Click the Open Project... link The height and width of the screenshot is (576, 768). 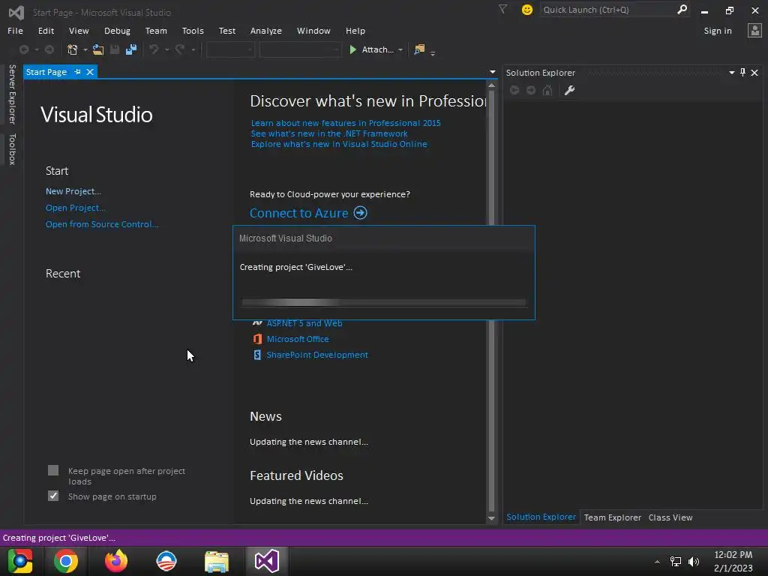(76, 208)
